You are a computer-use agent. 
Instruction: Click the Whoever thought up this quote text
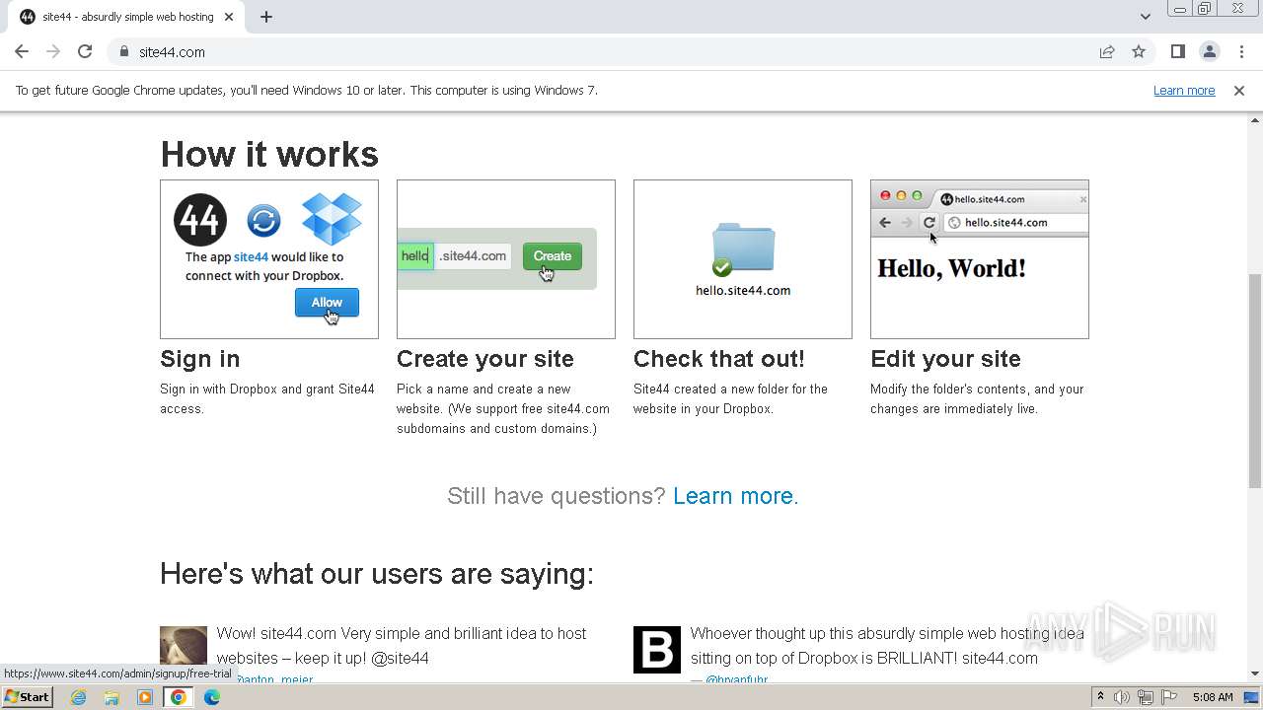pos(887,646)
